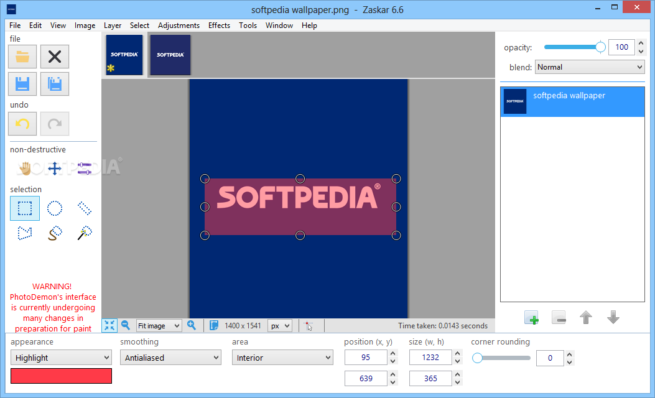
Task: Select rectangular selection tool
Action: (x=25, y=208)
